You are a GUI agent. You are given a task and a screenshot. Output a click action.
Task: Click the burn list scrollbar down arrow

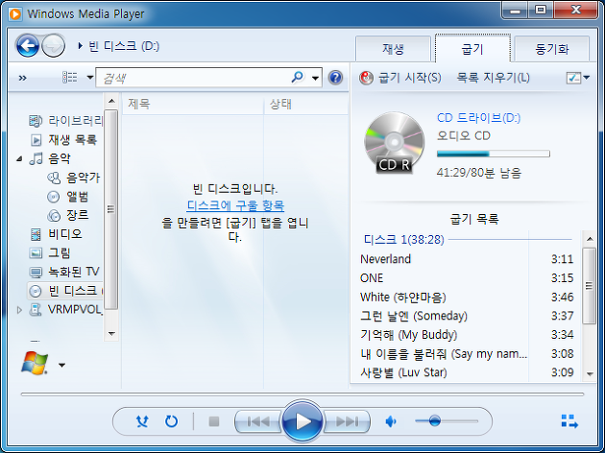tap(590, 373)
